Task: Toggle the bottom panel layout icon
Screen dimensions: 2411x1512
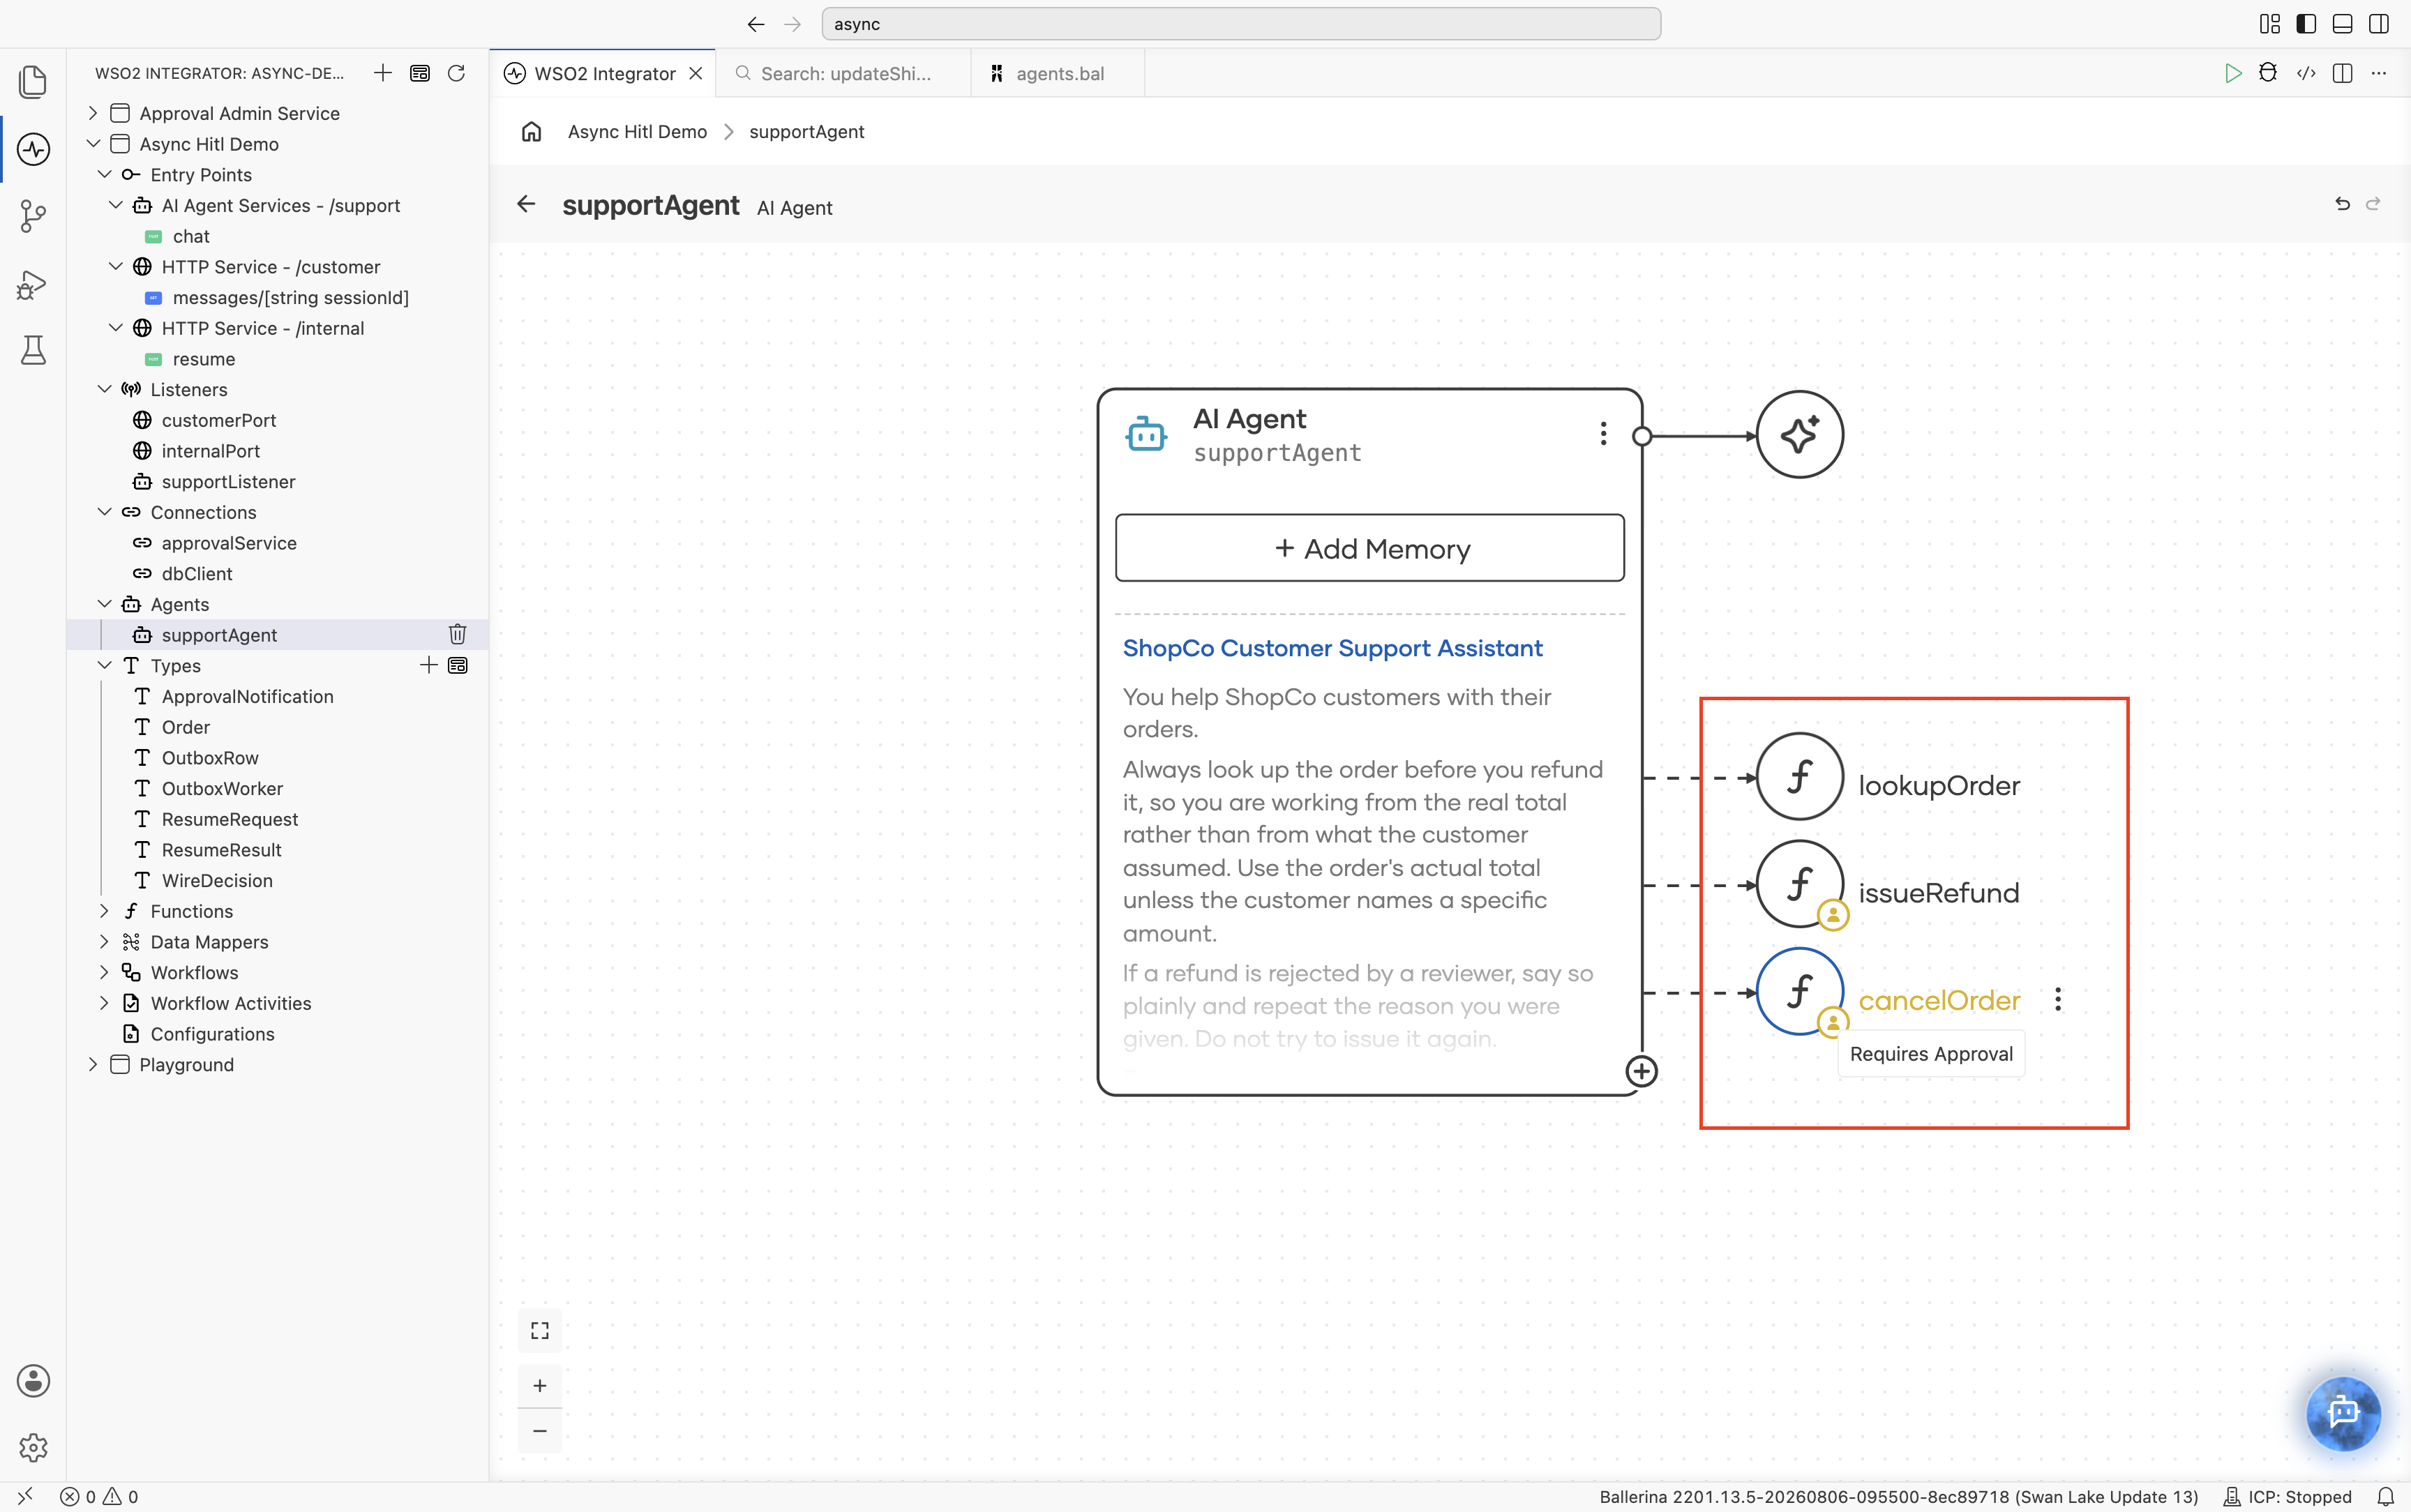Action: tap(2342, 24)
